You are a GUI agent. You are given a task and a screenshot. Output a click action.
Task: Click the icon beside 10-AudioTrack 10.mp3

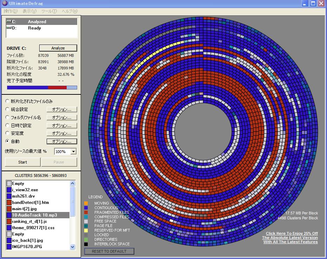[9, 215]
